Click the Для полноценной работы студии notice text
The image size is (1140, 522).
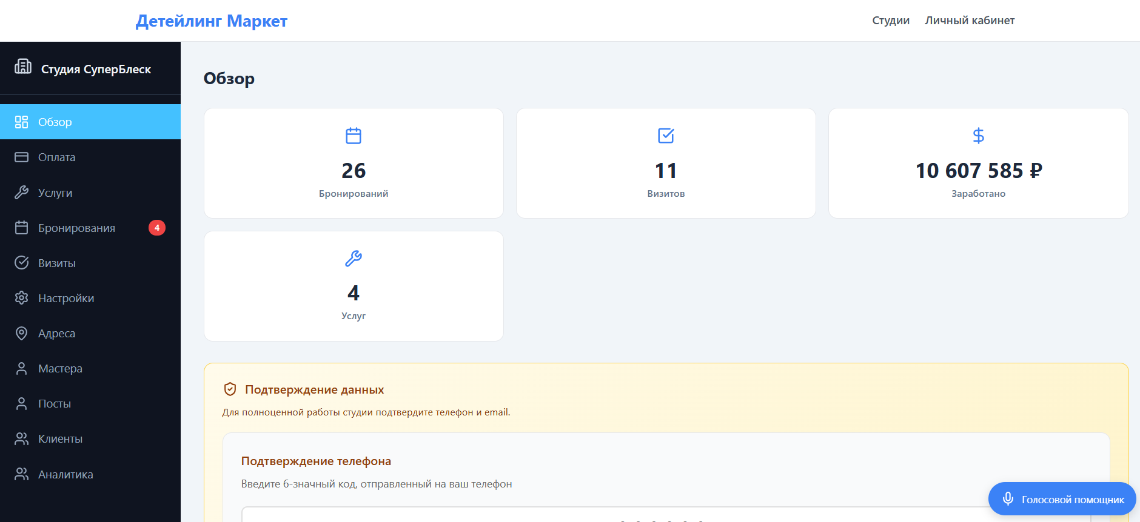pos(366,412)
